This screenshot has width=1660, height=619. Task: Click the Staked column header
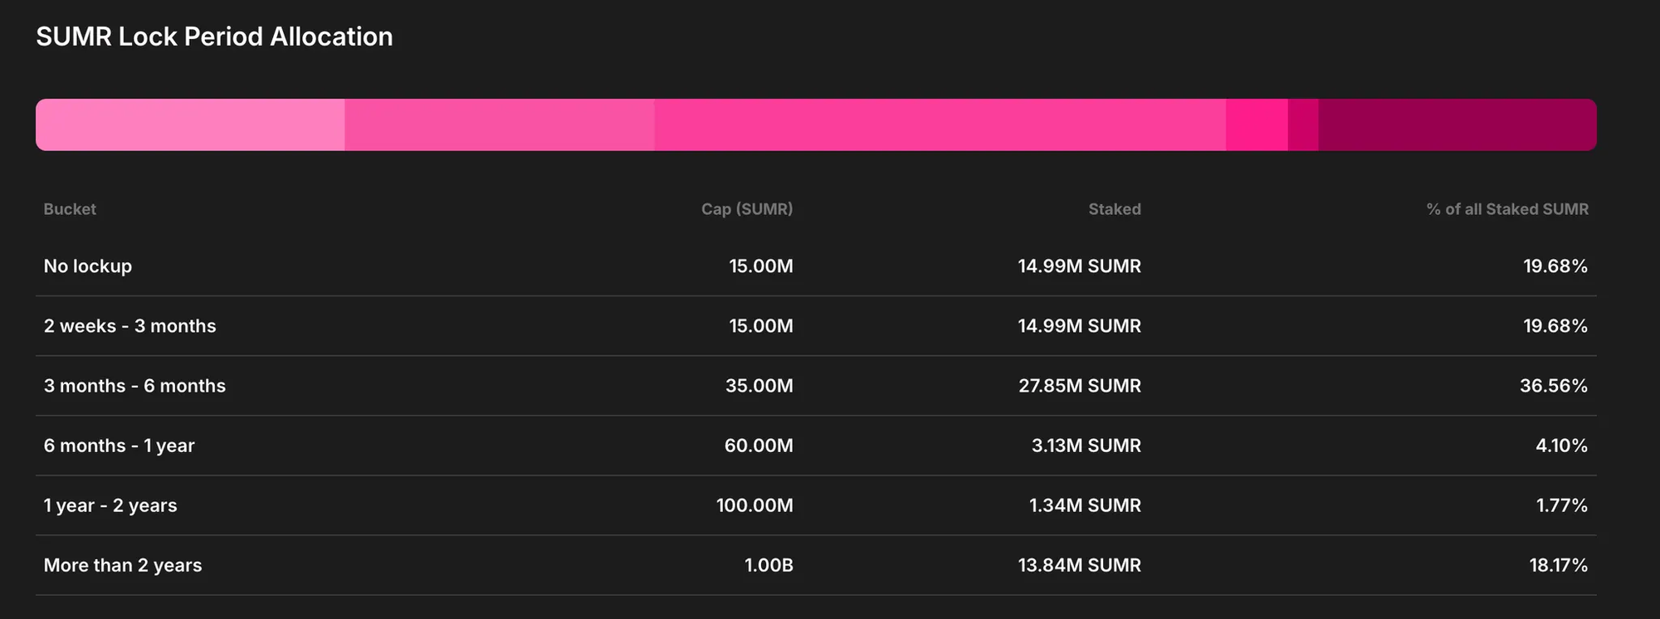click(1114, 209)
